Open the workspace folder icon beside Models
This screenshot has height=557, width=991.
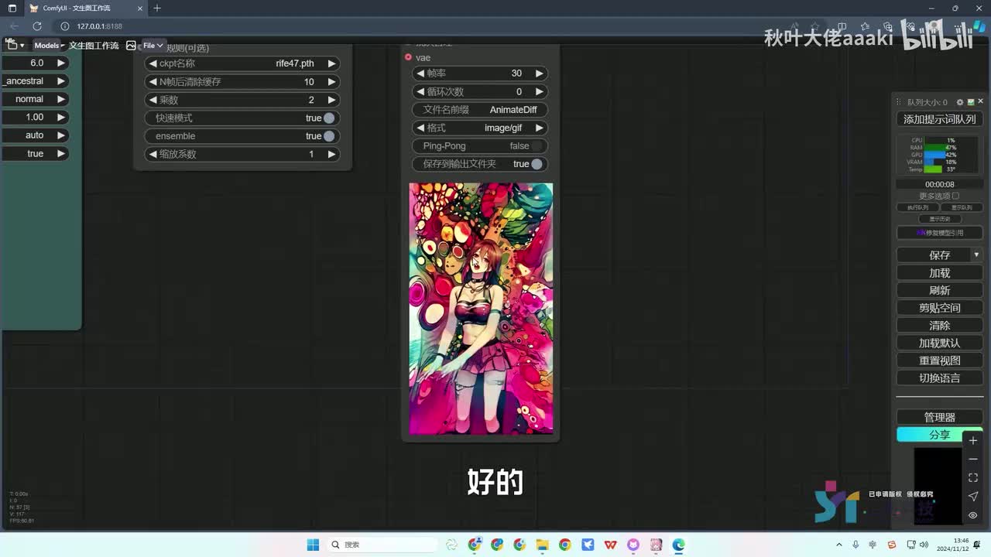point(12,46)
